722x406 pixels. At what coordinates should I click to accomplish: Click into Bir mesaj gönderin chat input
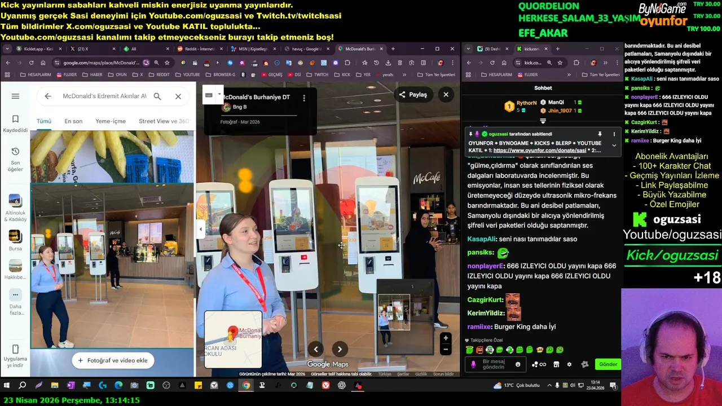495,364
